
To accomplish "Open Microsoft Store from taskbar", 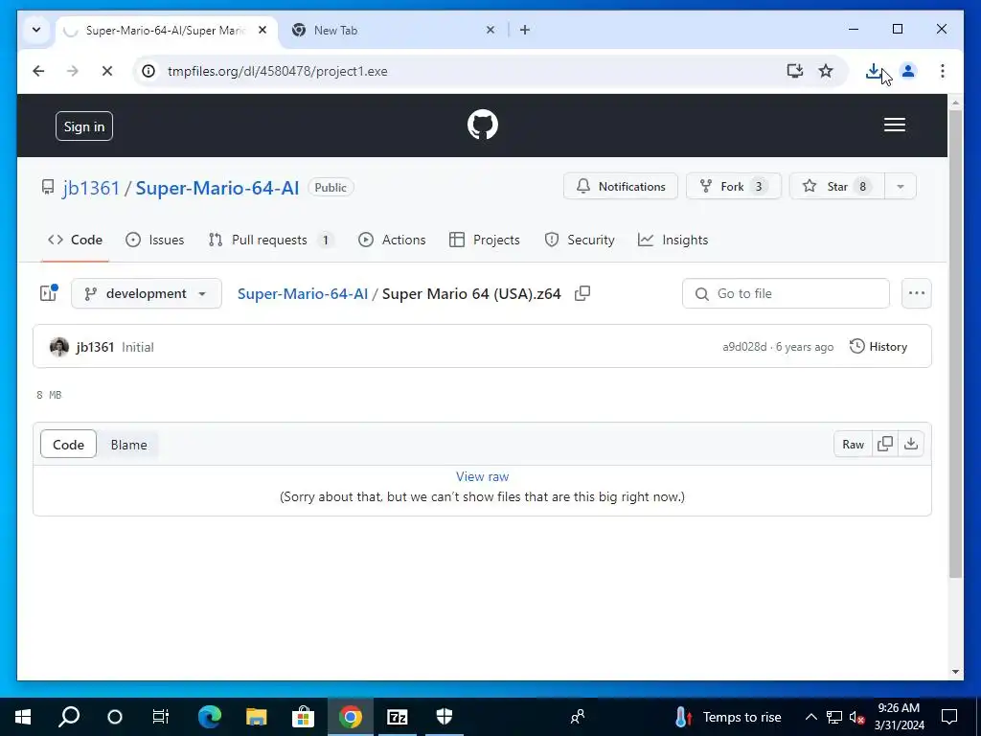I will pos(303,717).
